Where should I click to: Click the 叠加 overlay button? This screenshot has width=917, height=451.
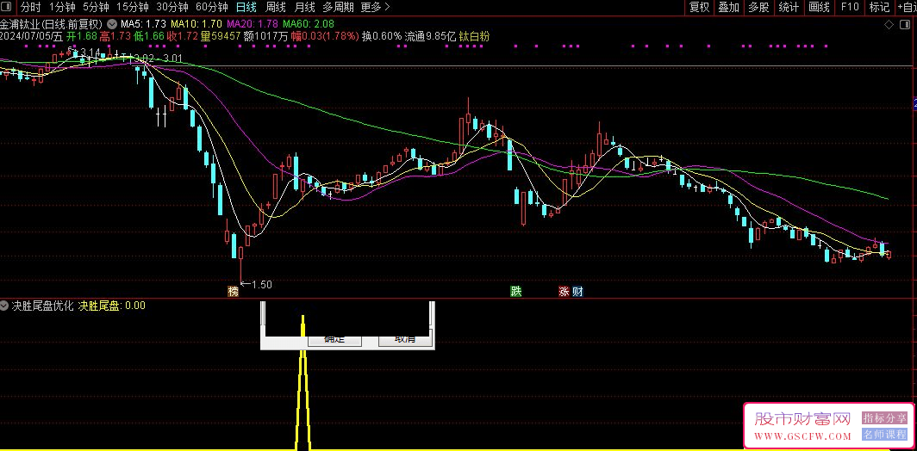pyautogui.click(x=729, y=8)
